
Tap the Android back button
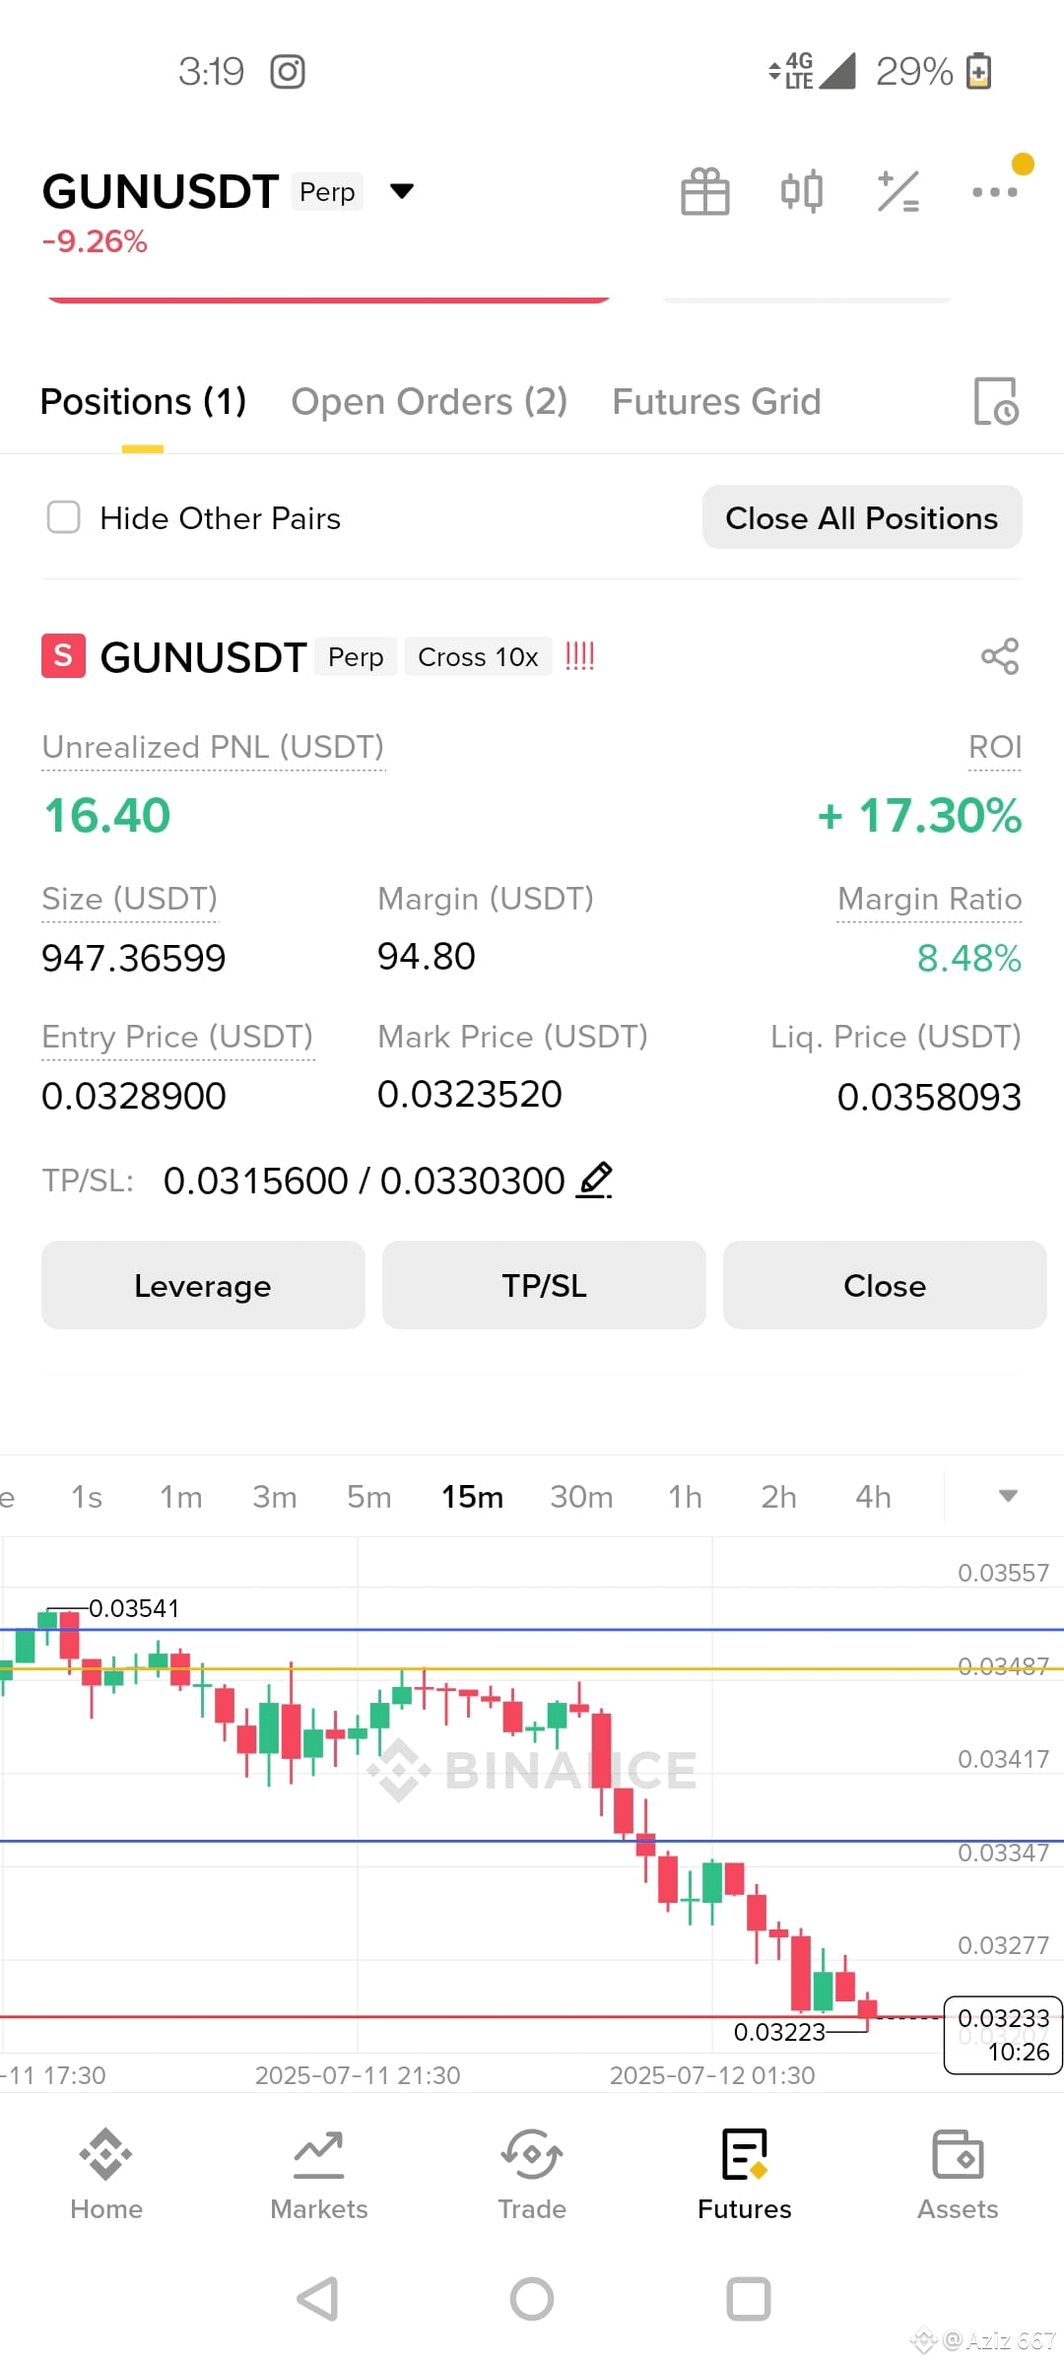tap(318, 2299)
